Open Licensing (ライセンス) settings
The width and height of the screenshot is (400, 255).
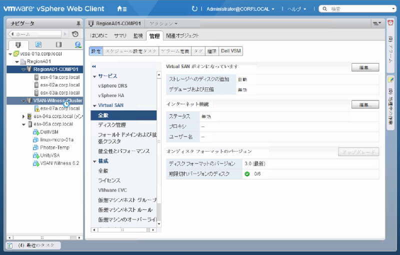click(x=109, y=180)
